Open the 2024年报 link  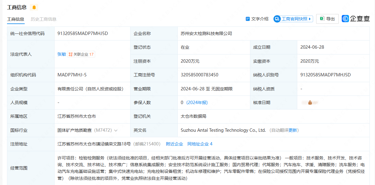pos(197,103)
